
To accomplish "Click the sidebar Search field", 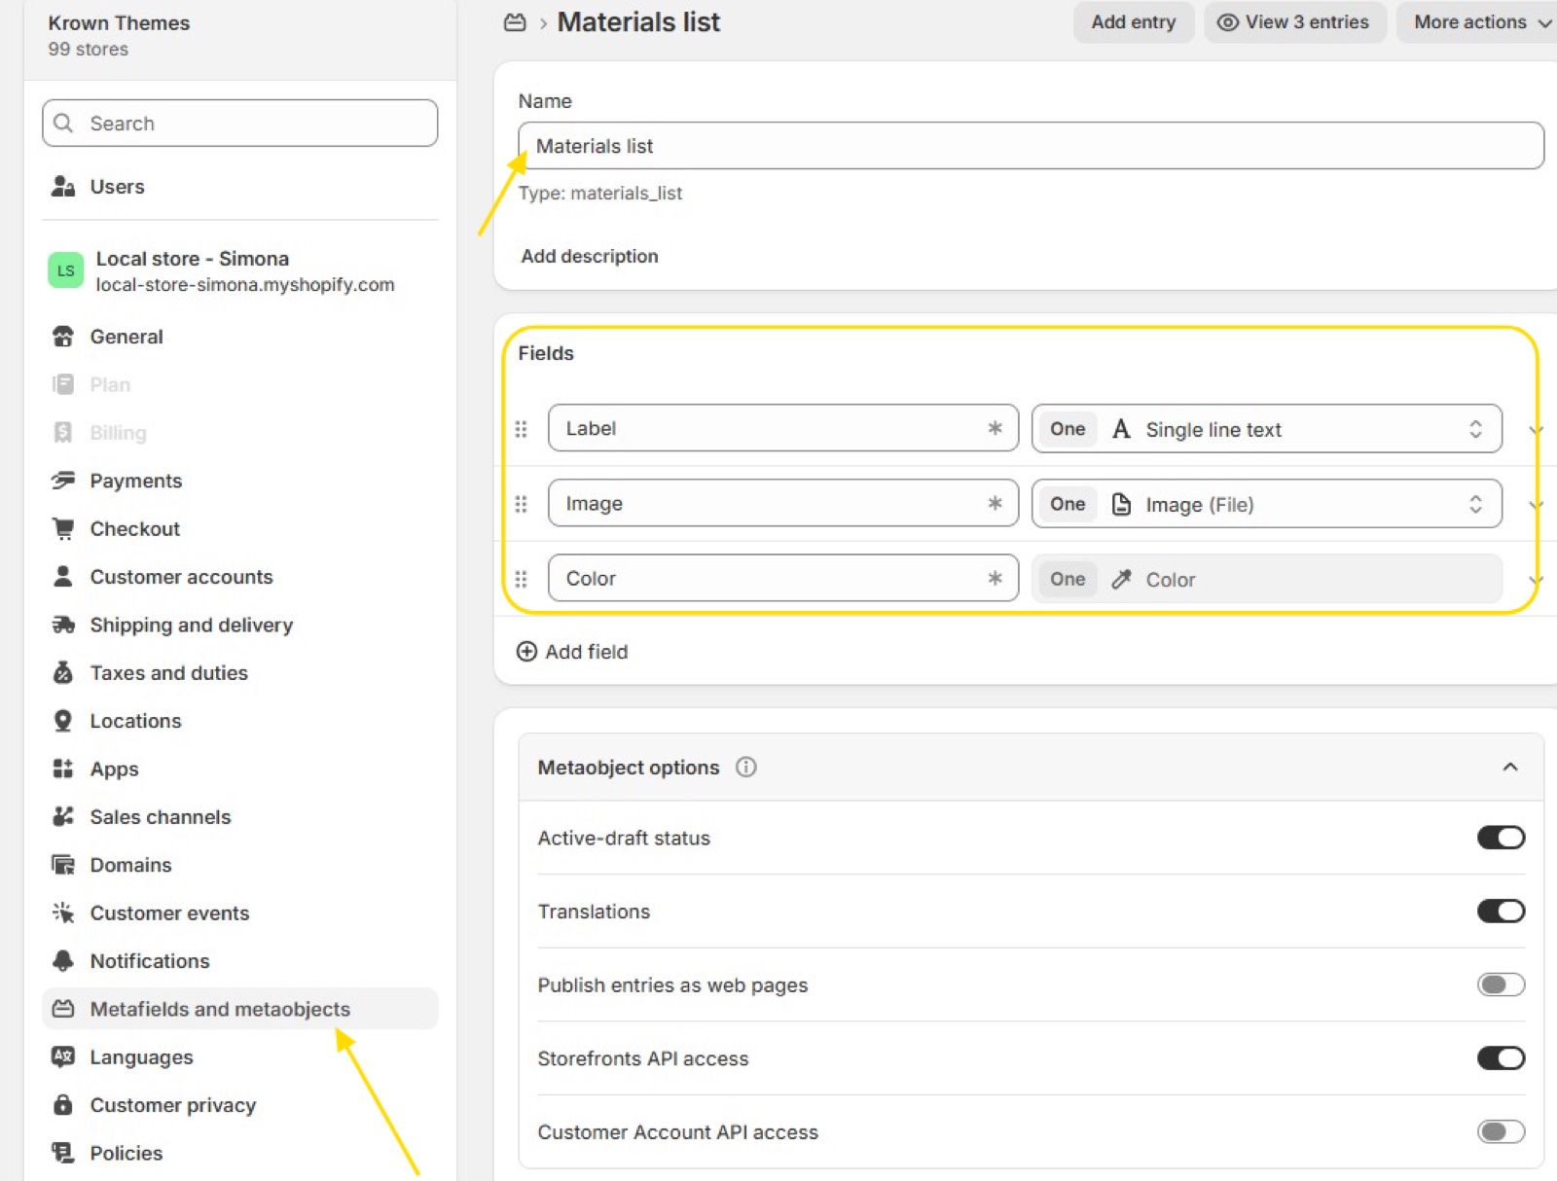I will (240, 124).
